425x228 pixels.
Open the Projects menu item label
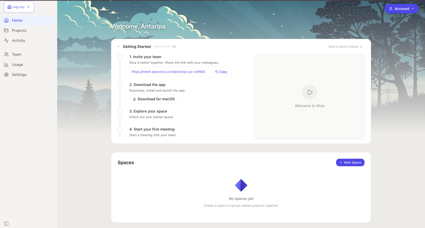pos(19,30)
